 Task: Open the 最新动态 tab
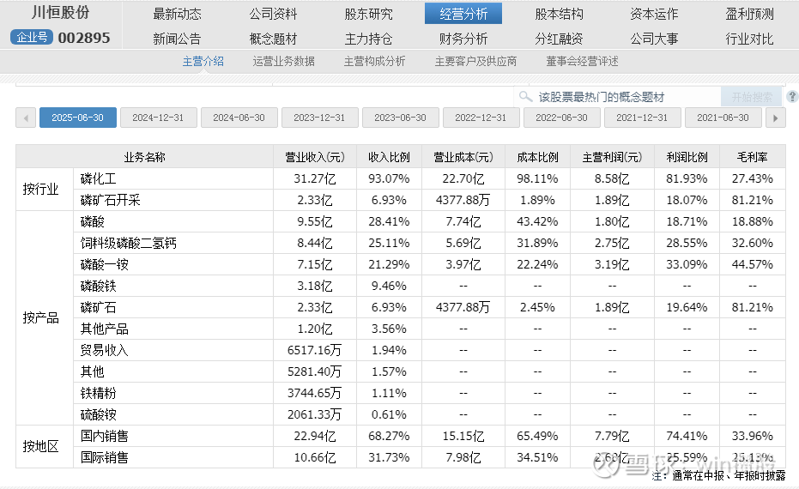click(x=177, y=14)
